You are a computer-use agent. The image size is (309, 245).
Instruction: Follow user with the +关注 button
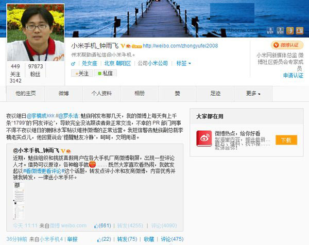[82, 74]
